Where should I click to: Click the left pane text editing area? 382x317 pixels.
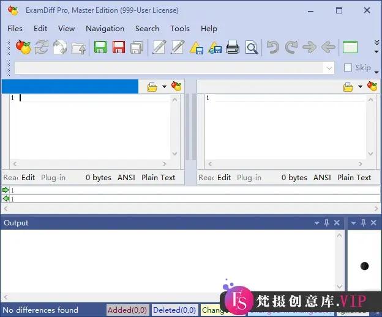coord(90,128)
